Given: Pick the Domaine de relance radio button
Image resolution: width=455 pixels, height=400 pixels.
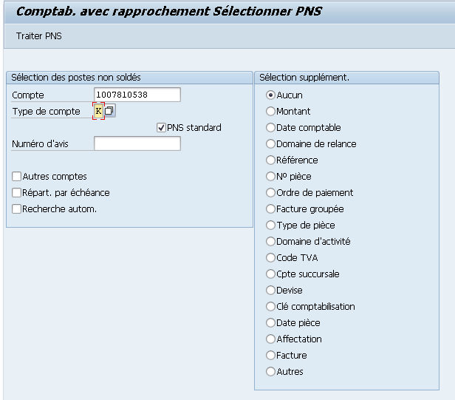Looking at the screenshot, I should click(270, 143).
